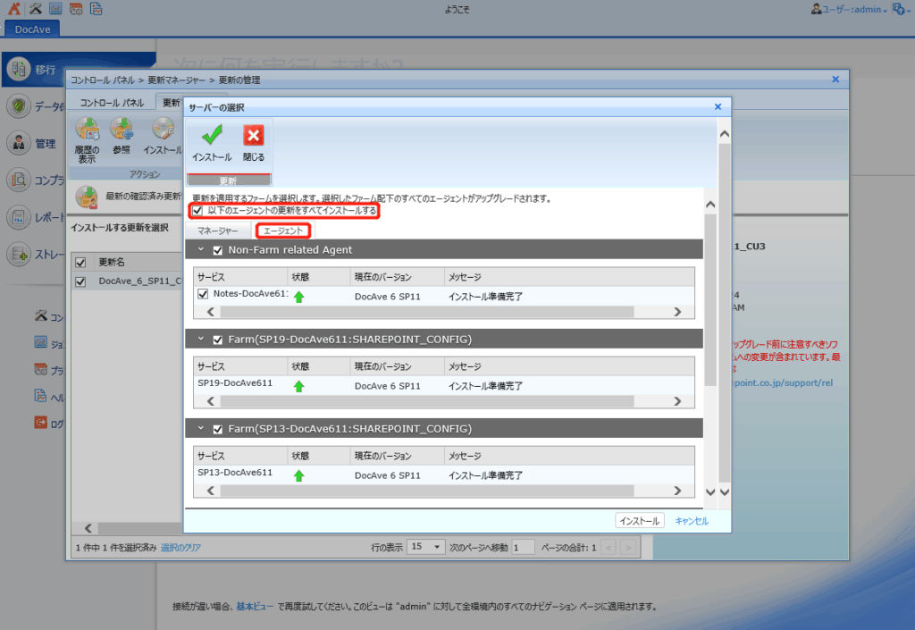
Task: Click the 最新の確認済み更新 icon
Action: pyautogui.click(x=87, y=197)
